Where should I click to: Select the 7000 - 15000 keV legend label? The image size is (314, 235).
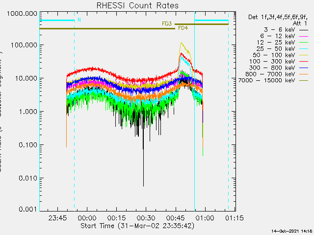coord(266,80)
